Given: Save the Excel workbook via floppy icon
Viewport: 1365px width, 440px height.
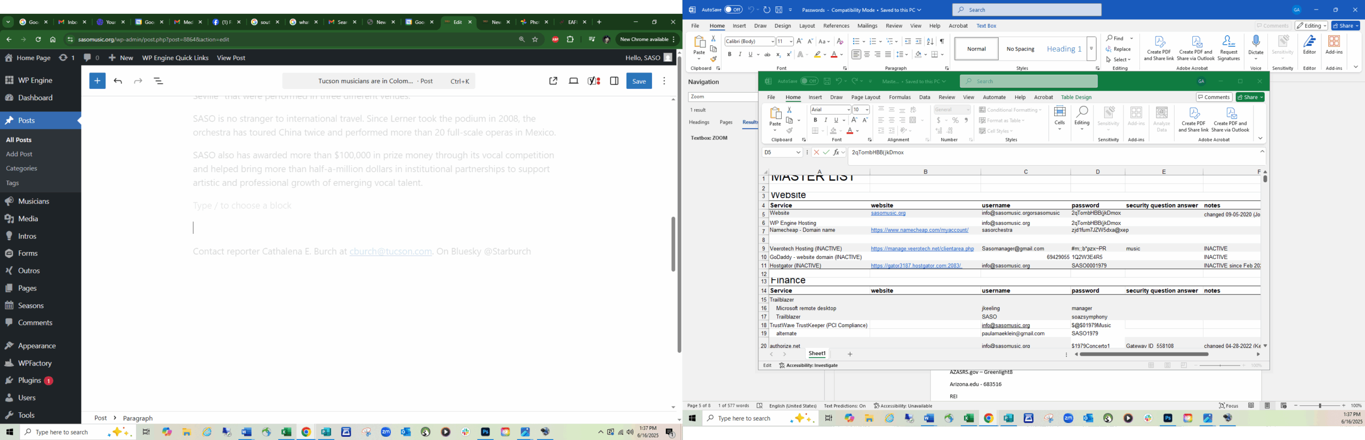Looking at the screenshot, I should [x=827, y=81].
